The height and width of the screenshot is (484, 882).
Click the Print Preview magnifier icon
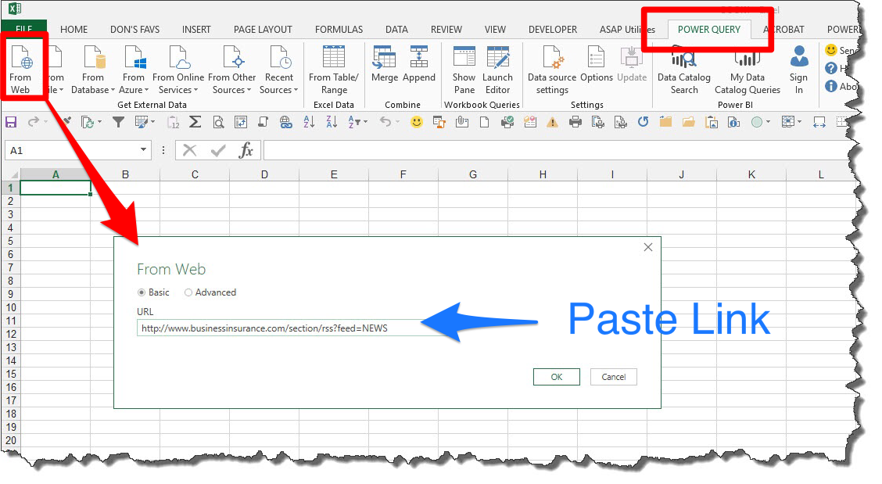[218, 121]
